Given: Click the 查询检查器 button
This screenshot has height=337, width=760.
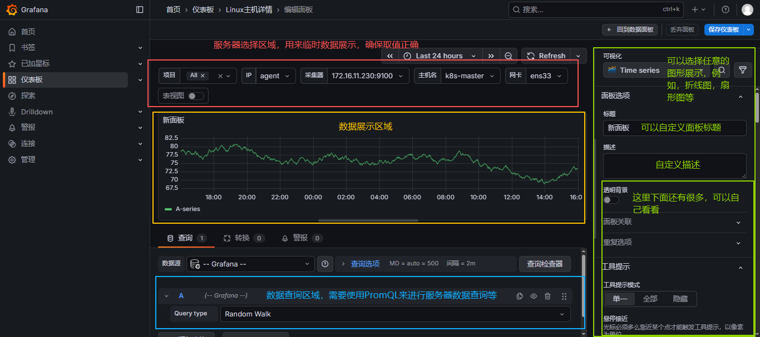Looking at the screenshot, I should point(545,264).
